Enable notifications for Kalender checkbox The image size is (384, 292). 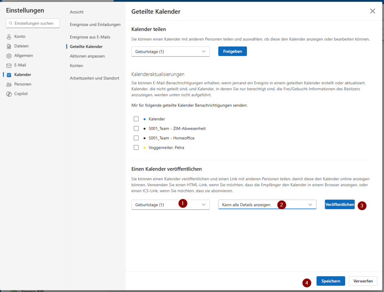coord(136,119)
